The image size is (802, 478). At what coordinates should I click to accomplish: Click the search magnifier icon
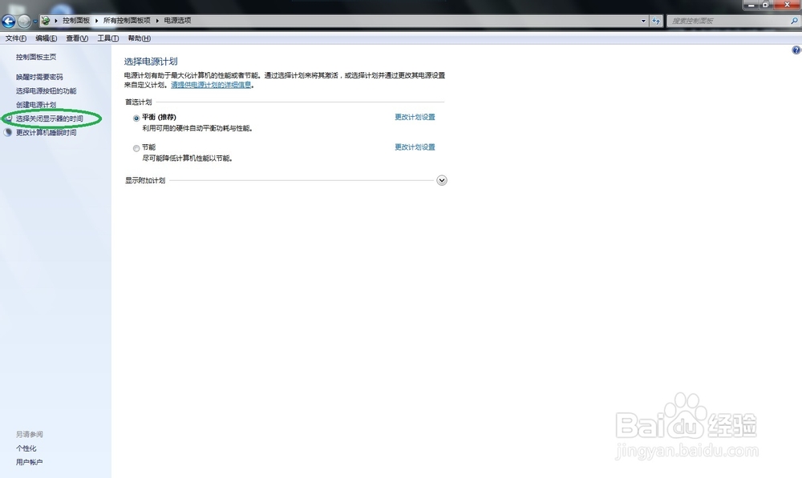point(794,21)
